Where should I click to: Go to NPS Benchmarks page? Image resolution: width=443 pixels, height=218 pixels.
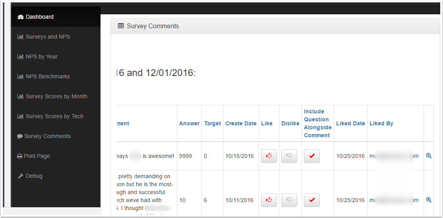44,77
